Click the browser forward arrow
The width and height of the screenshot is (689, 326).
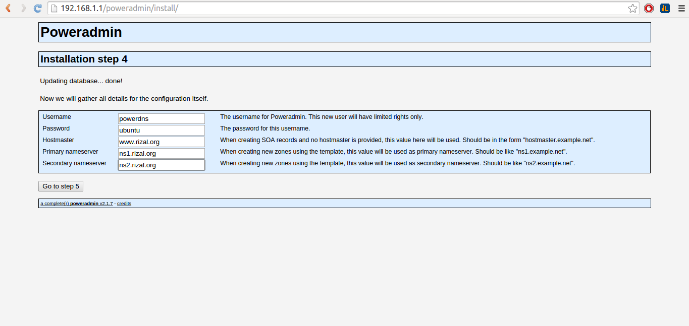tap(23, 8)
